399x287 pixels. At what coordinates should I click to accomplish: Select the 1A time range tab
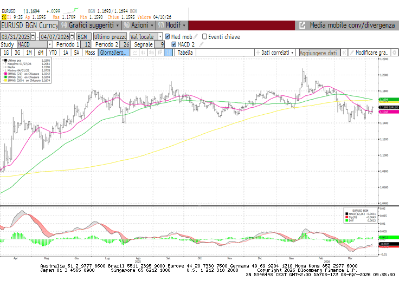(66, 53)
